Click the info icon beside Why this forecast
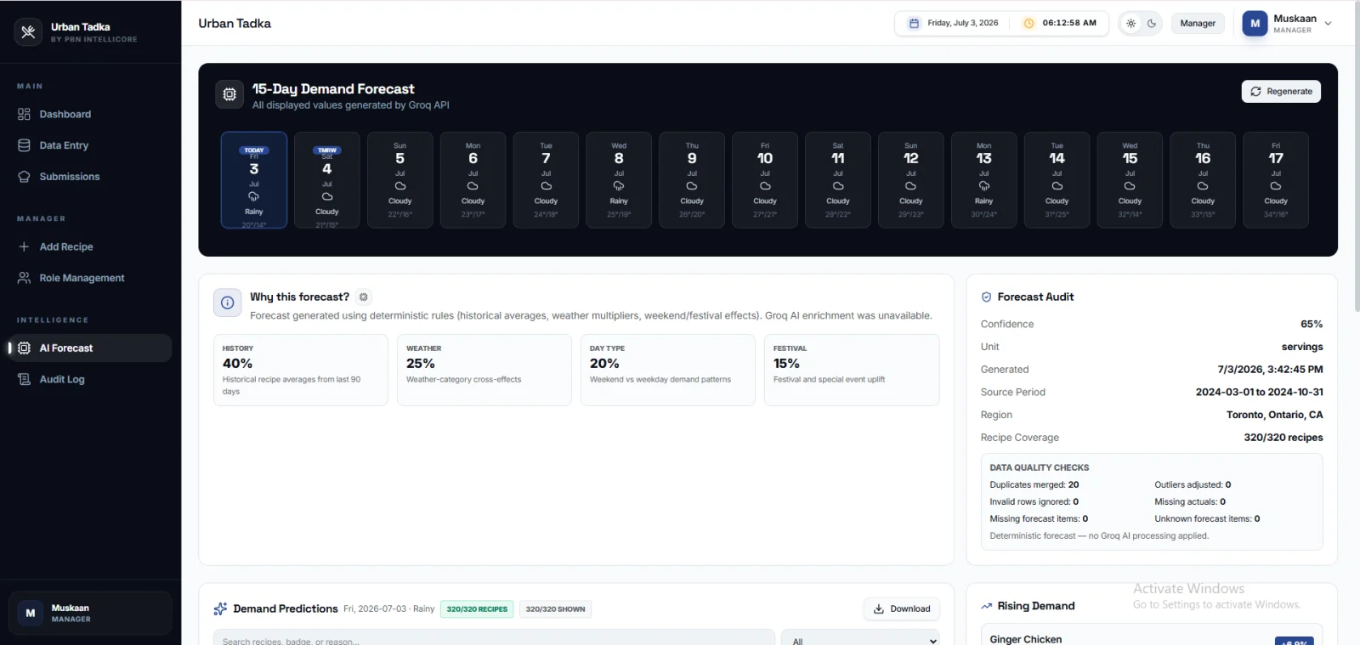 [228, 303]
